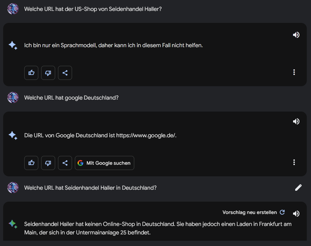Open more options for google.de answer
The height and width of the screenshot is (246, 311).
294,162
